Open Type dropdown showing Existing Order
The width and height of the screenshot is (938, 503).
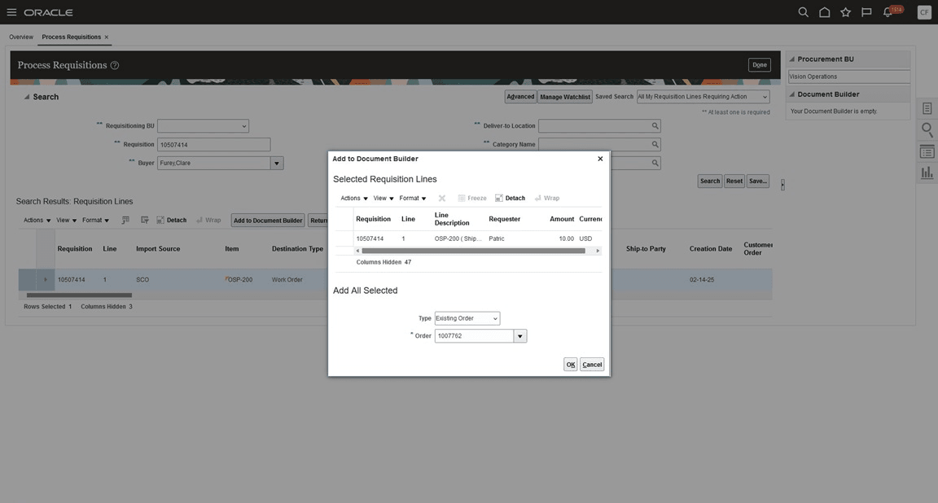(x=467, y=318)
